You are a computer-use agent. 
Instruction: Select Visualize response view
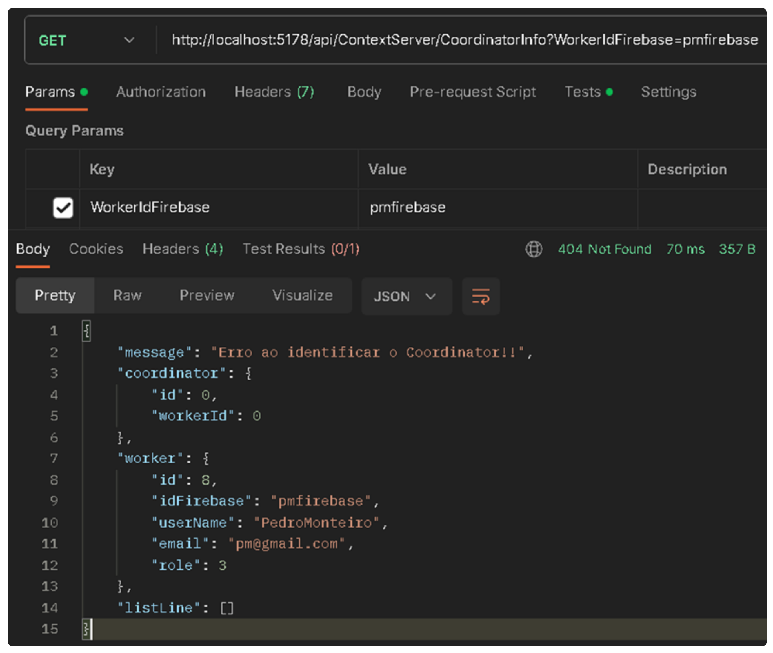pos(302,295)
